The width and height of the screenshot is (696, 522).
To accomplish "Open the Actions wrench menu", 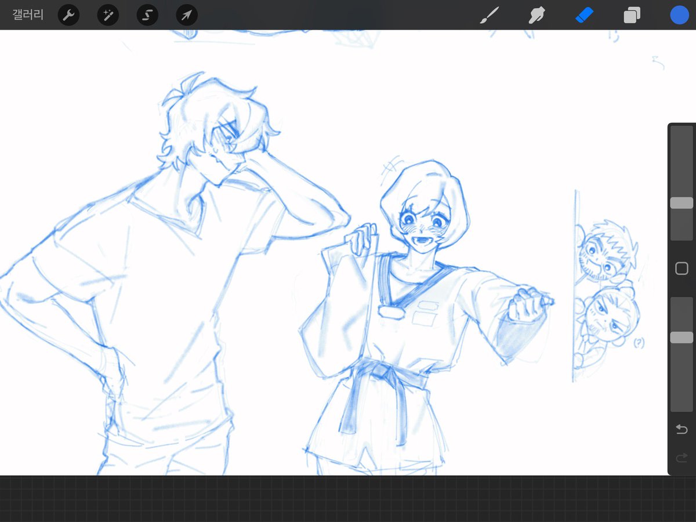I will tap(69, 15).
